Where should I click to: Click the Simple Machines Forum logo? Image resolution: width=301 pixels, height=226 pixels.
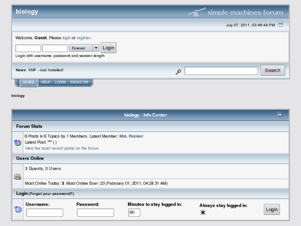pos(235,12)
